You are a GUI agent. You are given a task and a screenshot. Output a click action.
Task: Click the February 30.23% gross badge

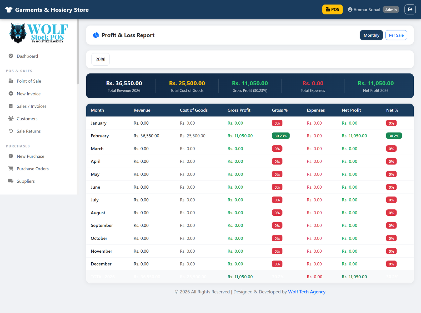tap(280, 136)
